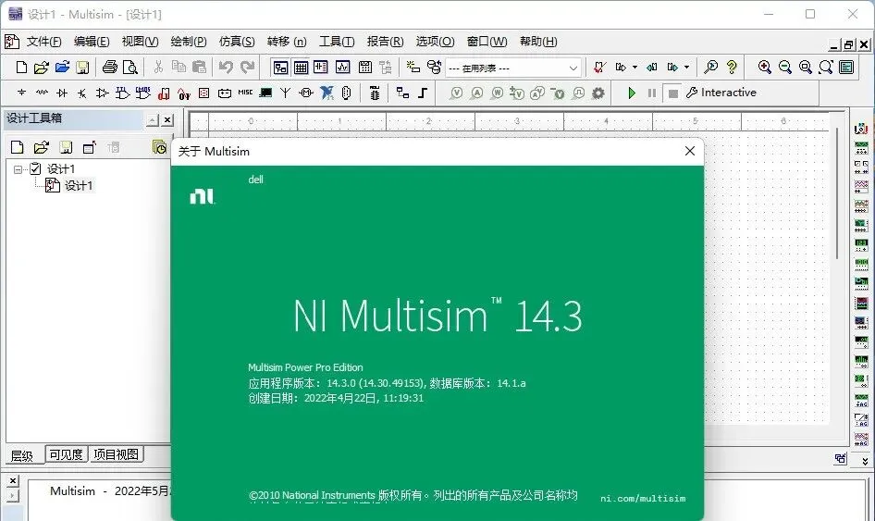Viewport: 875px width, 521px height.
Task: Open probe settings gear
Action: 598,93
